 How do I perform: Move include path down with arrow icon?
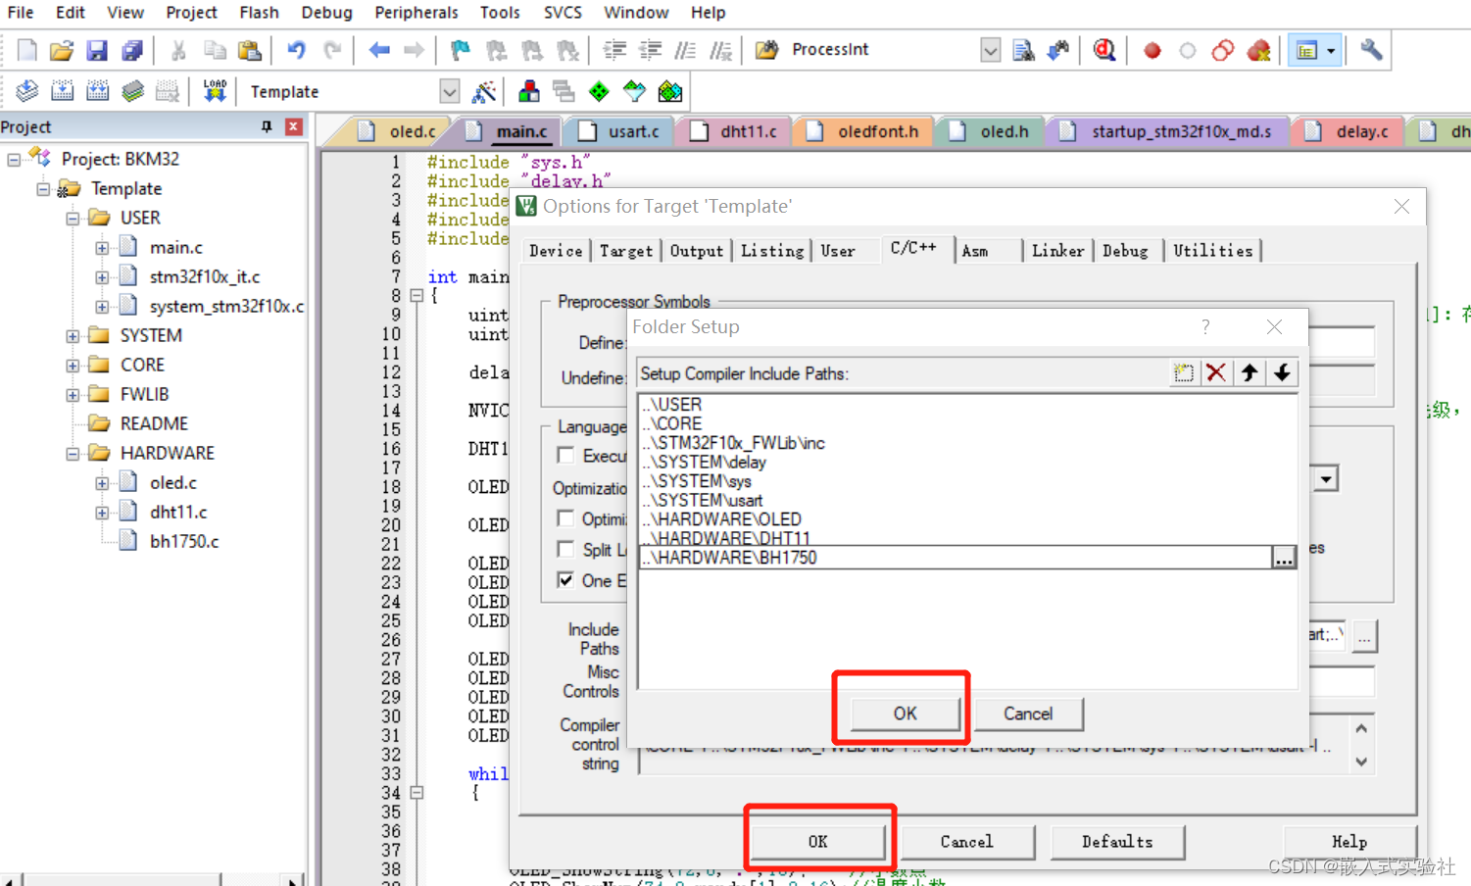[x=1282, y=372]
